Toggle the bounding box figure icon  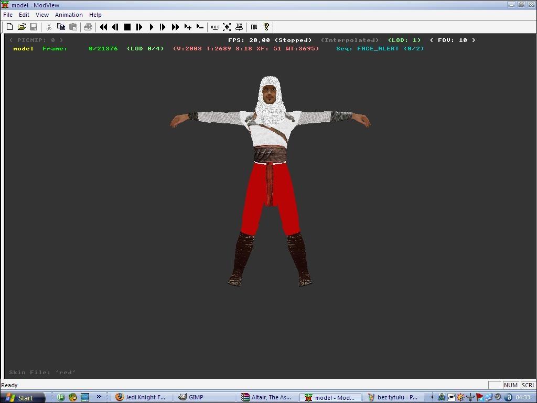click(x=227, y=27)
